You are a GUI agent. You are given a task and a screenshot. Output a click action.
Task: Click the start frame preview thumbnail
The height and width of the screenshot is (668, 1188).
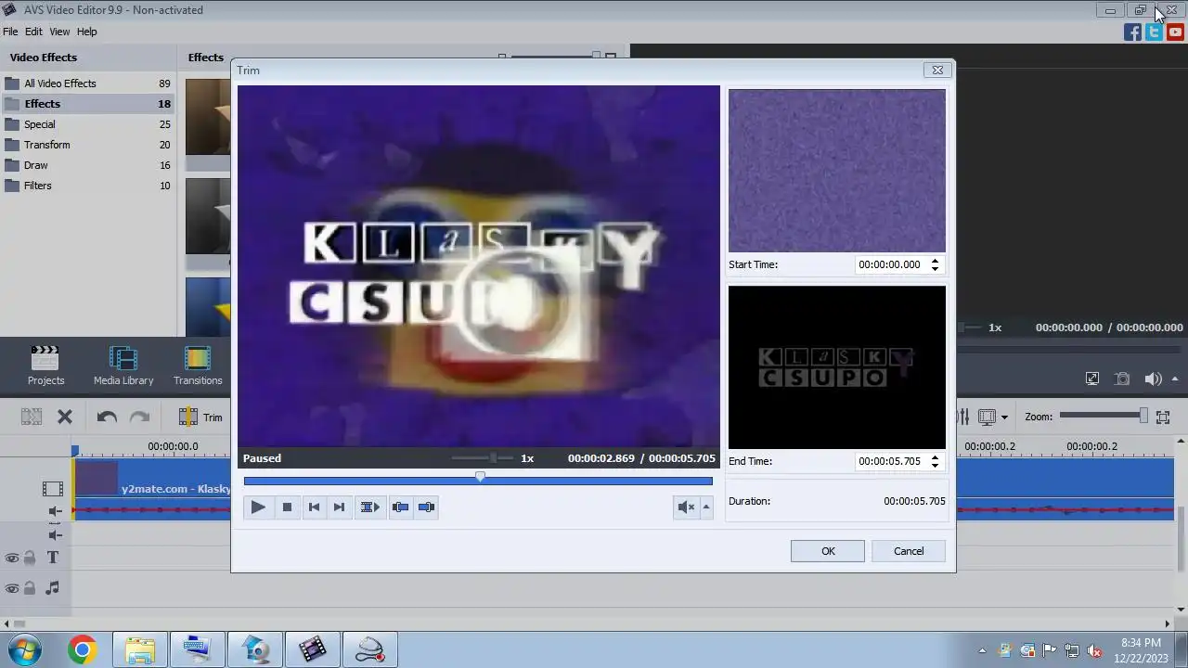[837, 171]
